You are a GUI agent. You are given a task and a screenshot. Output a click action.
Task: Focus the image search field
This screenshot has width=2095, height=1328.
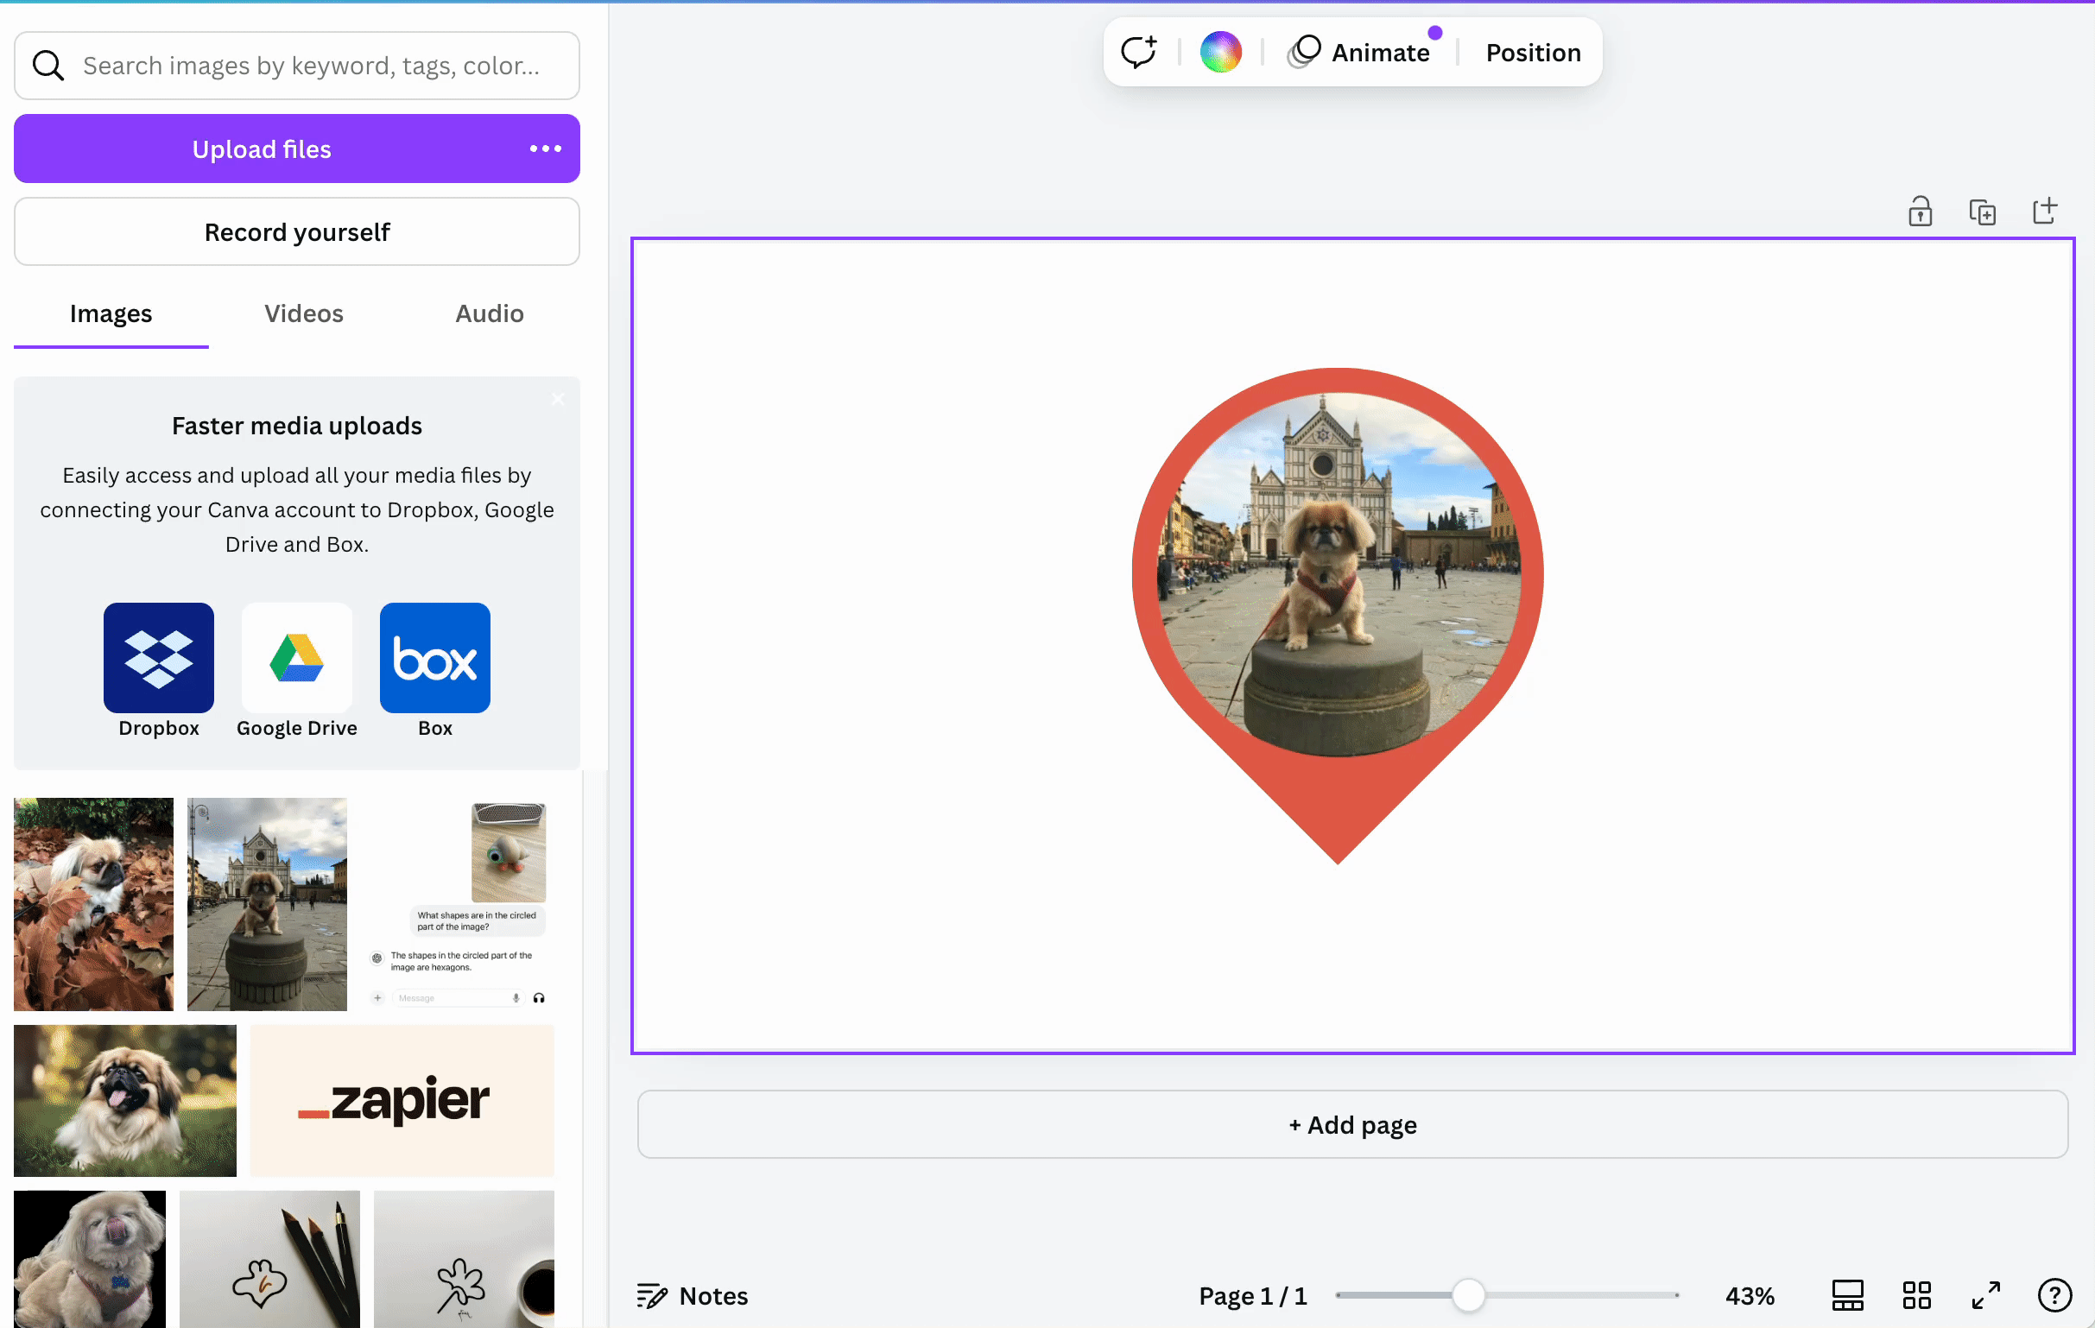pyautogui.click(x=297, y=66)
